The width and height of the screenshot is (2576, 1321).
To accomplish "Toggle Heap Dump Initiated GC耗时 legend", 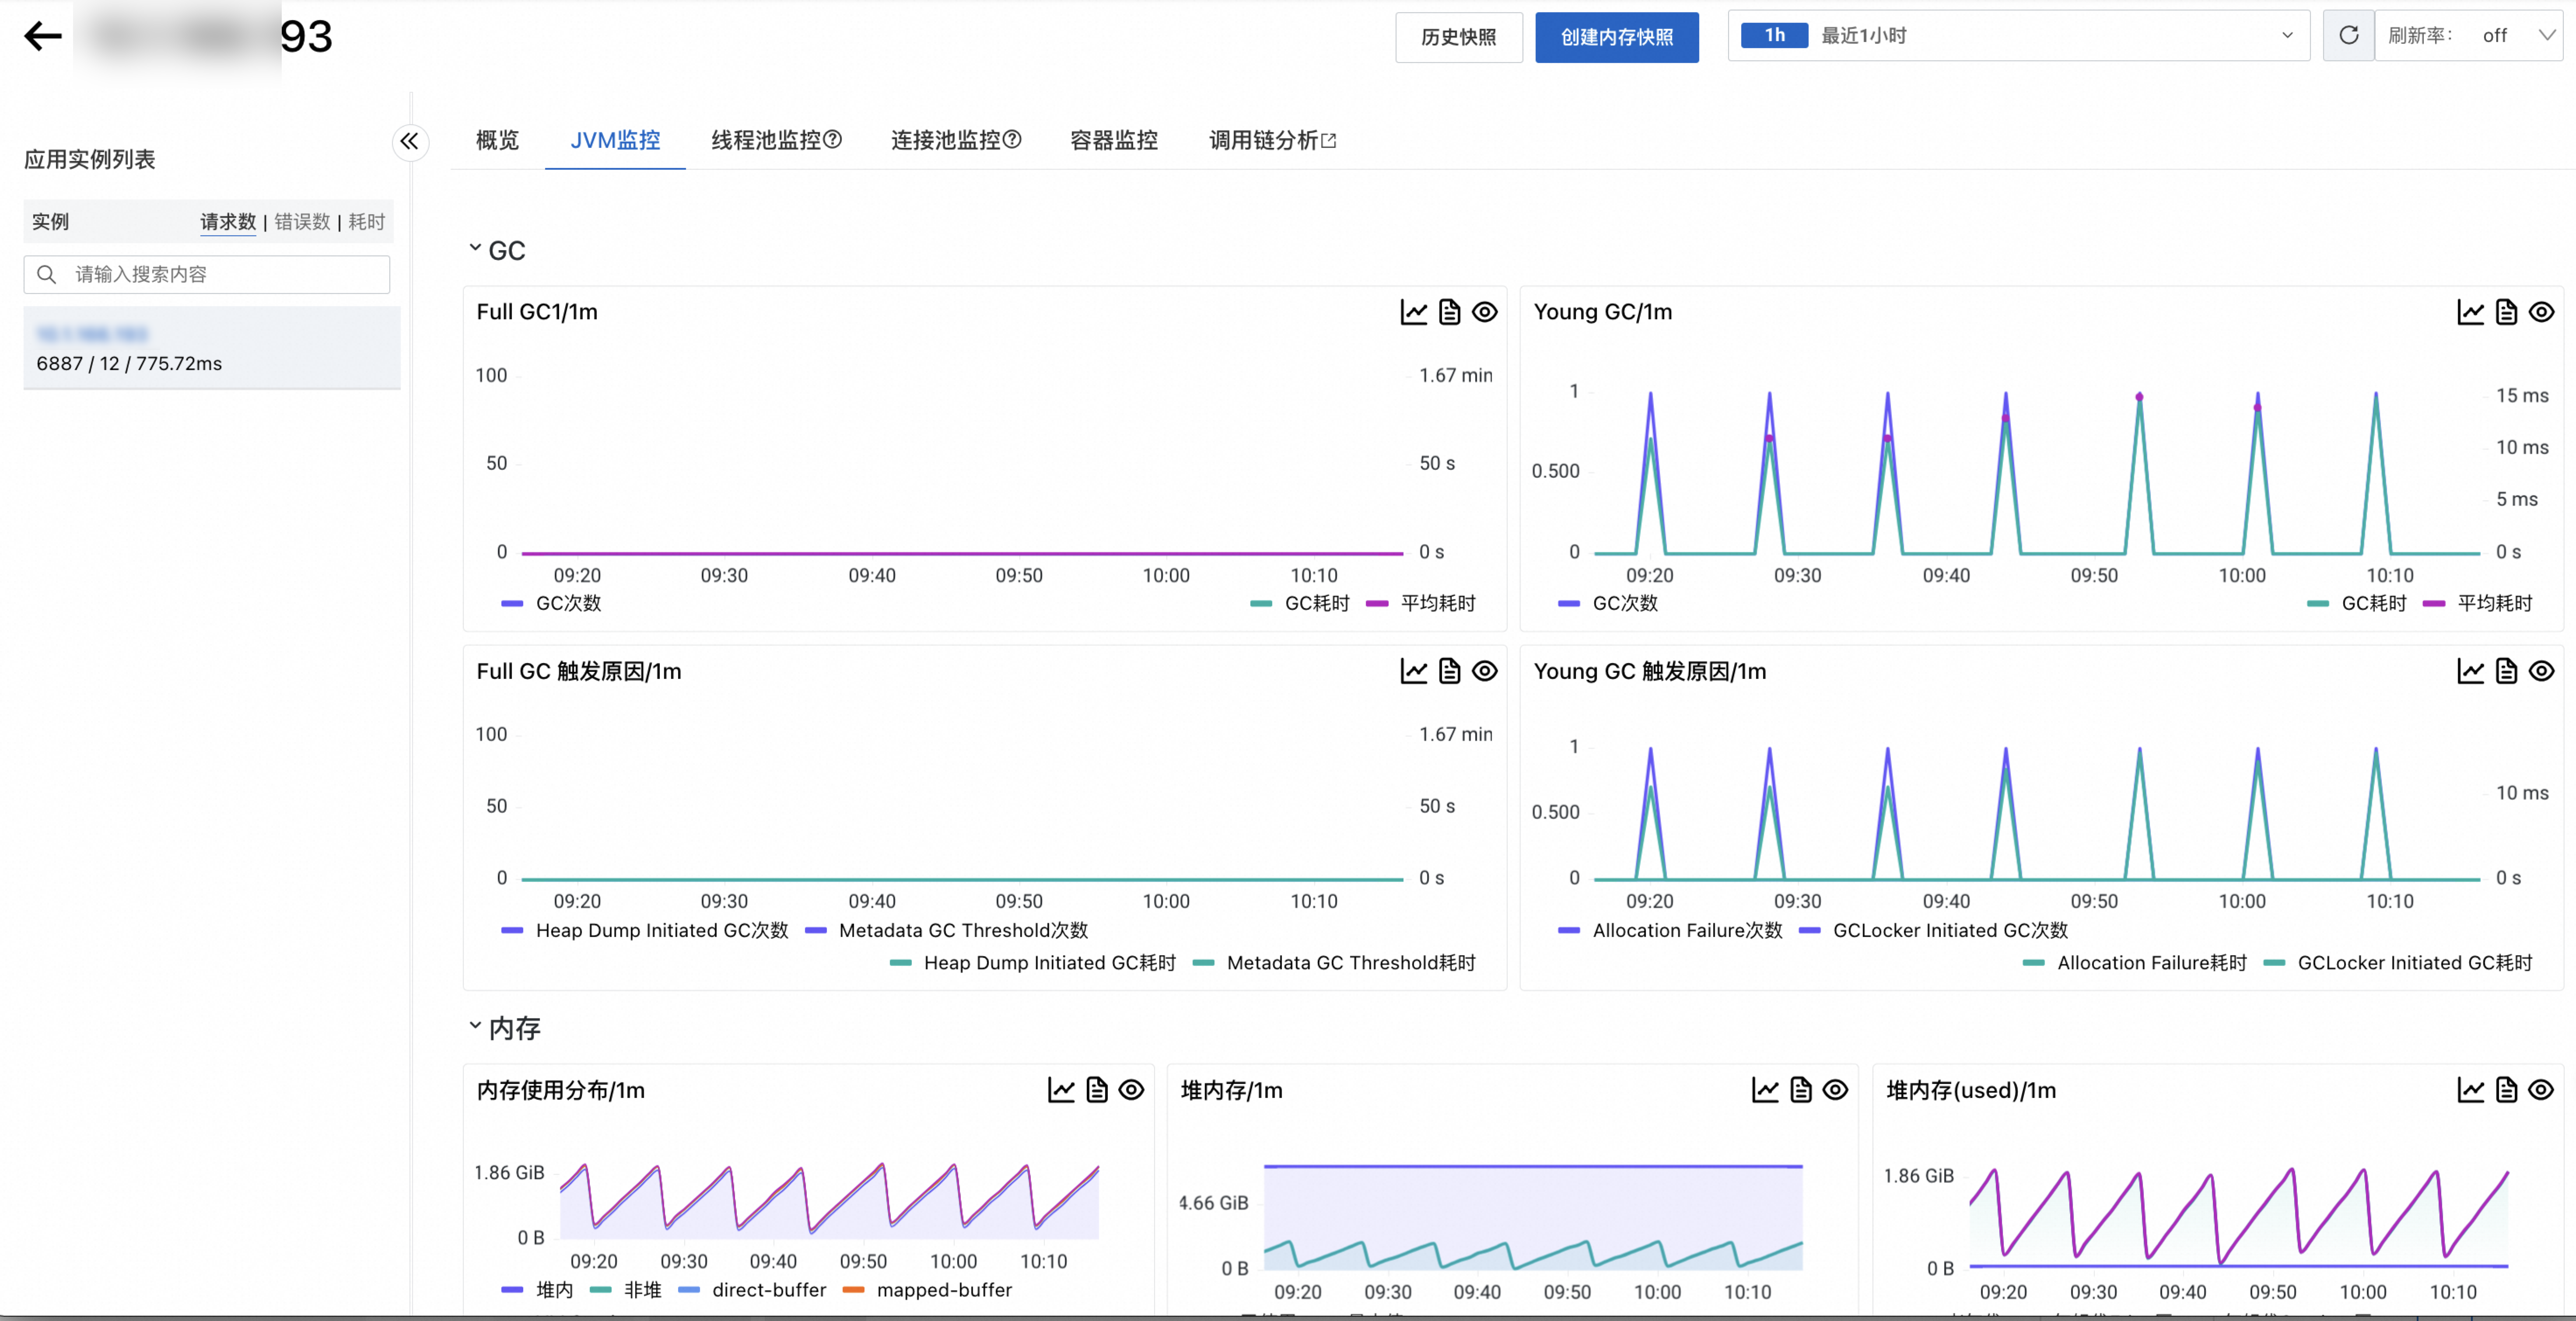I will [x=1033, y=963].
